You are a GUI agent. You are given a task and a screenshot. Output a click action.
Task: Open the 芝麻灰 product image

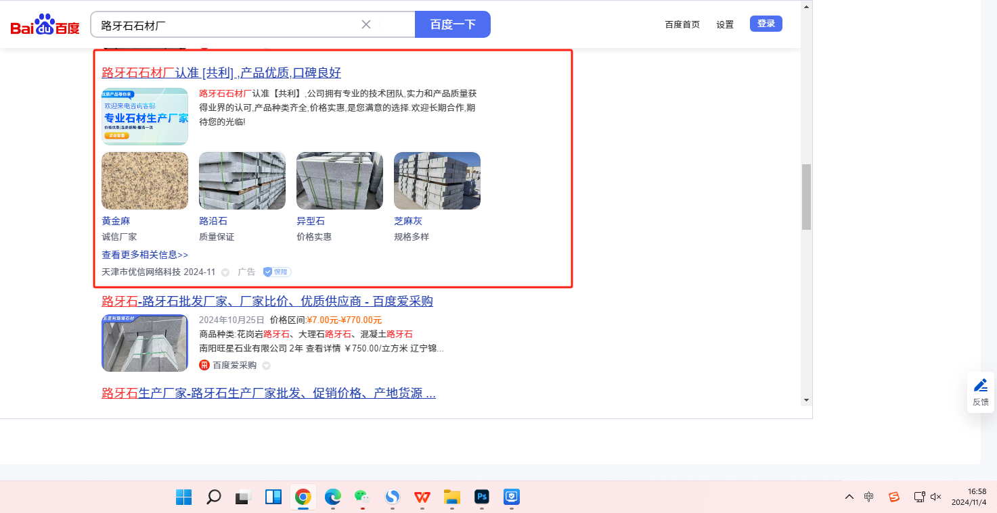click(x=437, y=180)
